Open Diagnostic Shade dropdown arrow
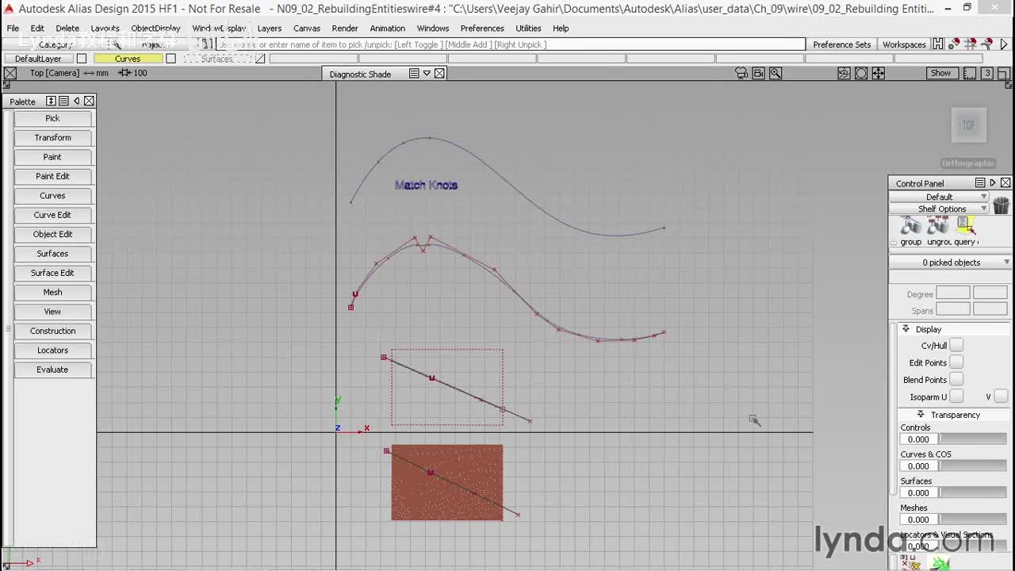Image resolution: width=1015 pixels, height=571 pixels. coord(427,74)
